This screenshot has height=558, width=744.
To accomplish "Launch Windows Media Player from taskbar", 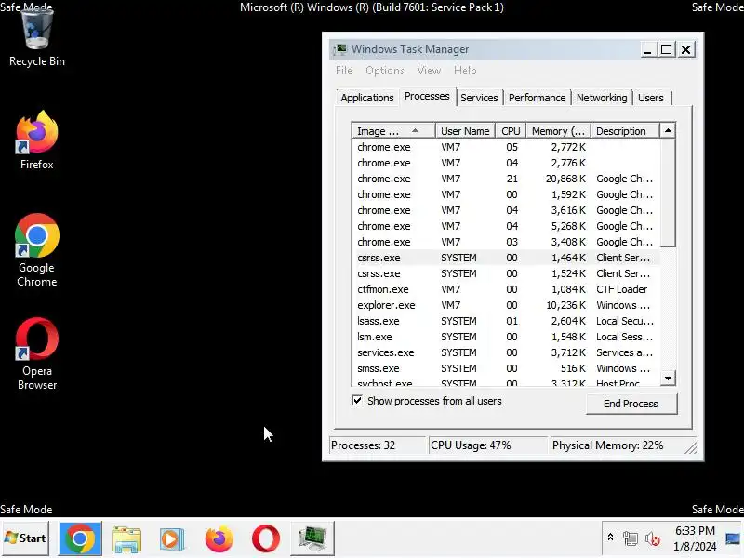I will click(172, 538).
